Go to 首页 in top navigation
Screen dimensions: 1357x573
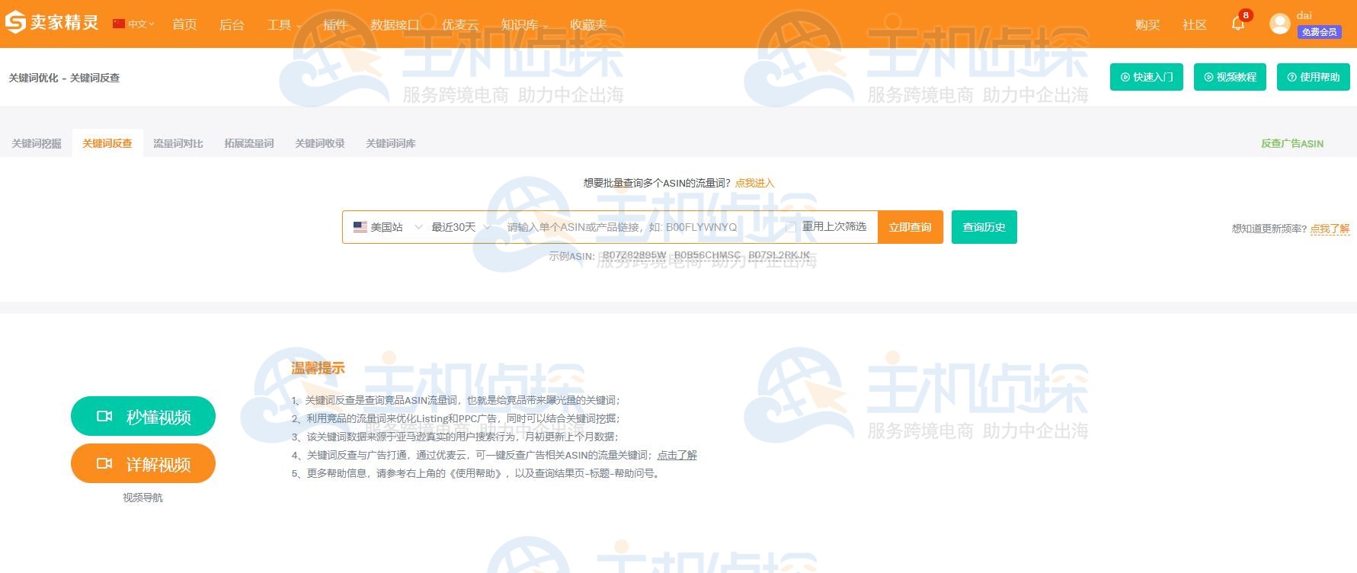click(x=184, y=24)
